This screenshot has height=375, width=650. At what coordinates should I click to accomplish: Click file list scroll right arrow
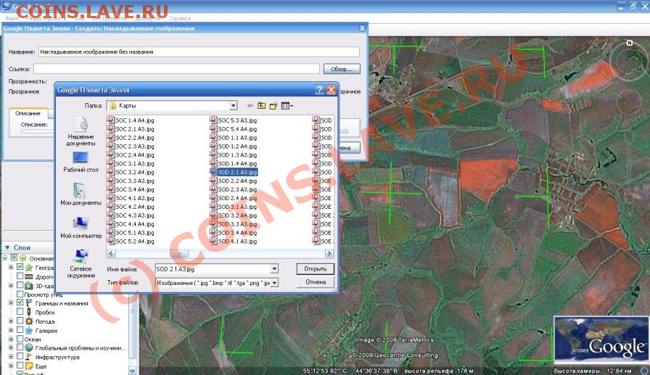coord(329,253)
